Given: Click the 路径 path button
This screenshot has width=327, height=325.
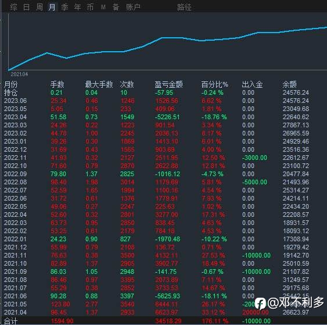Looking at the screenshot, I should (x=184, y=8).
